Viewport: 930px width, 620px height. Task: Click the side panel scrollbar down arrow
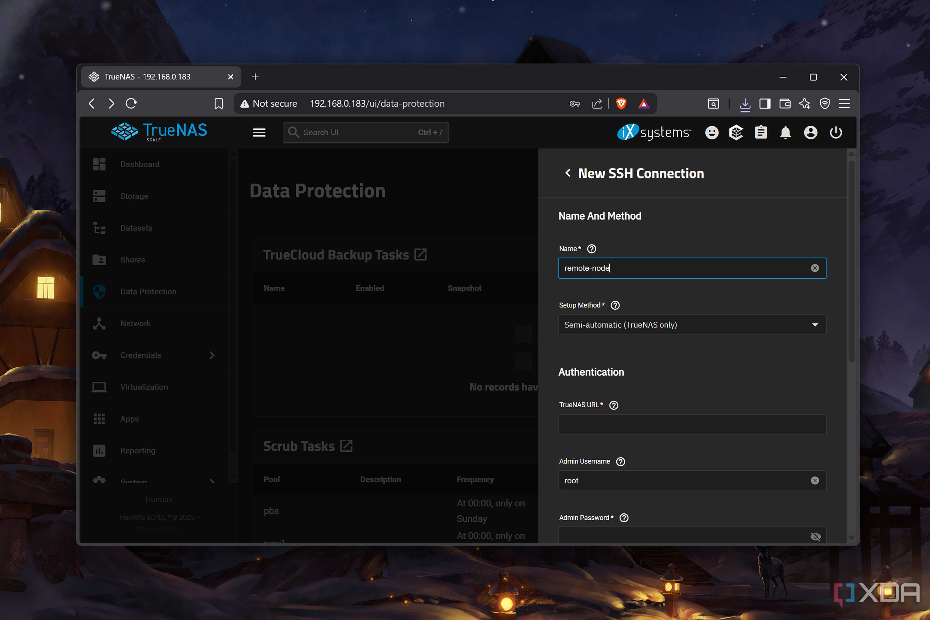pyautogui.click(x=851, y=537)
